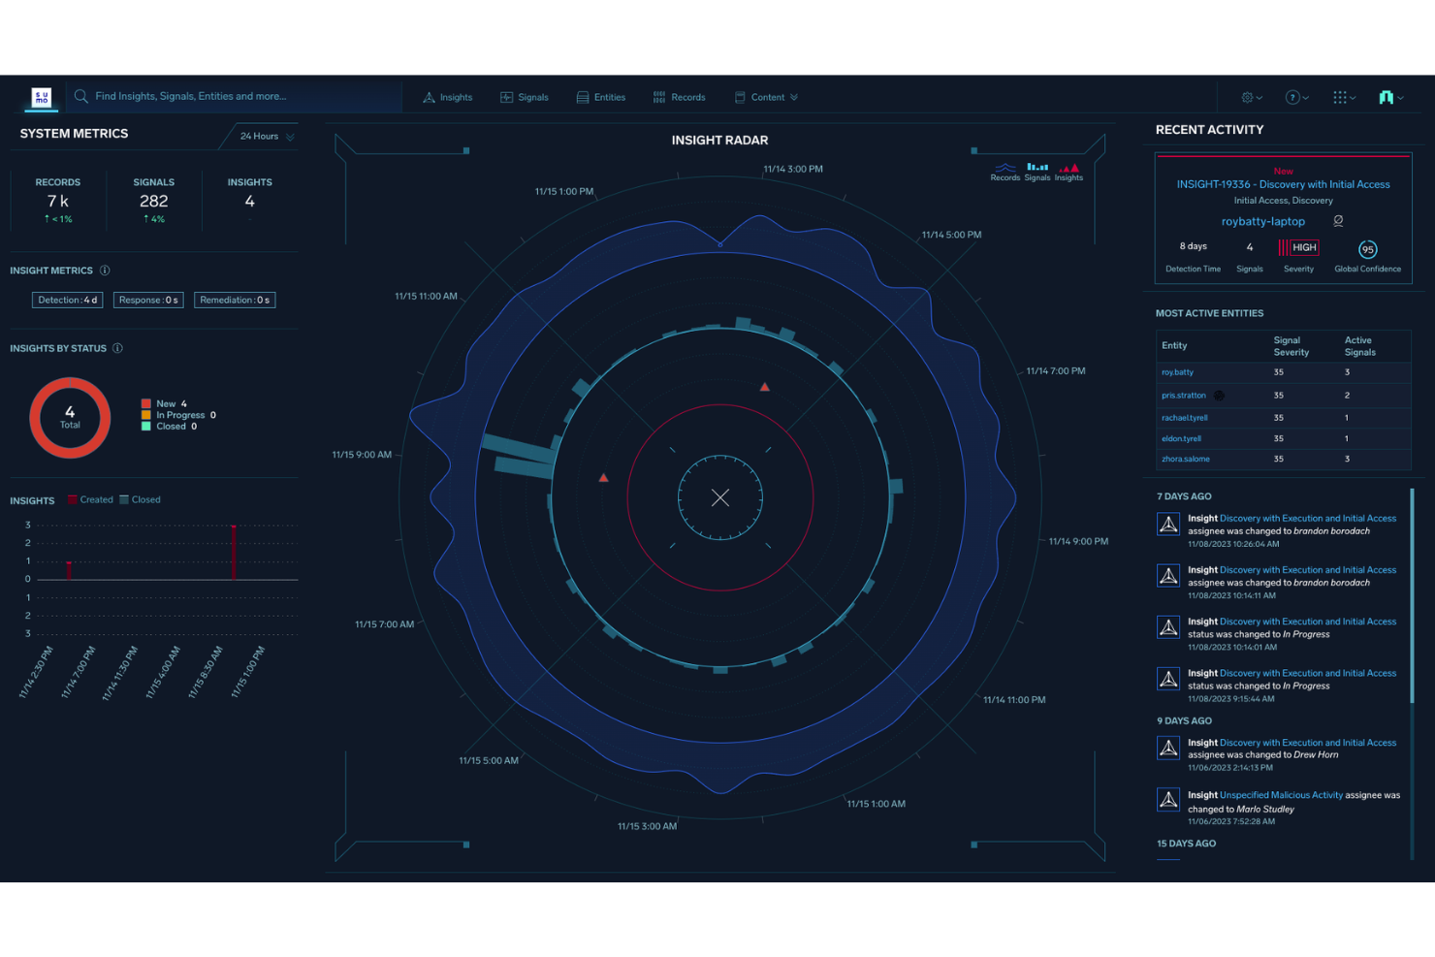Click the insight alert icon beside brandon borodach entry
This screenshot has height=957, width=1435.
pos(1168,524)
